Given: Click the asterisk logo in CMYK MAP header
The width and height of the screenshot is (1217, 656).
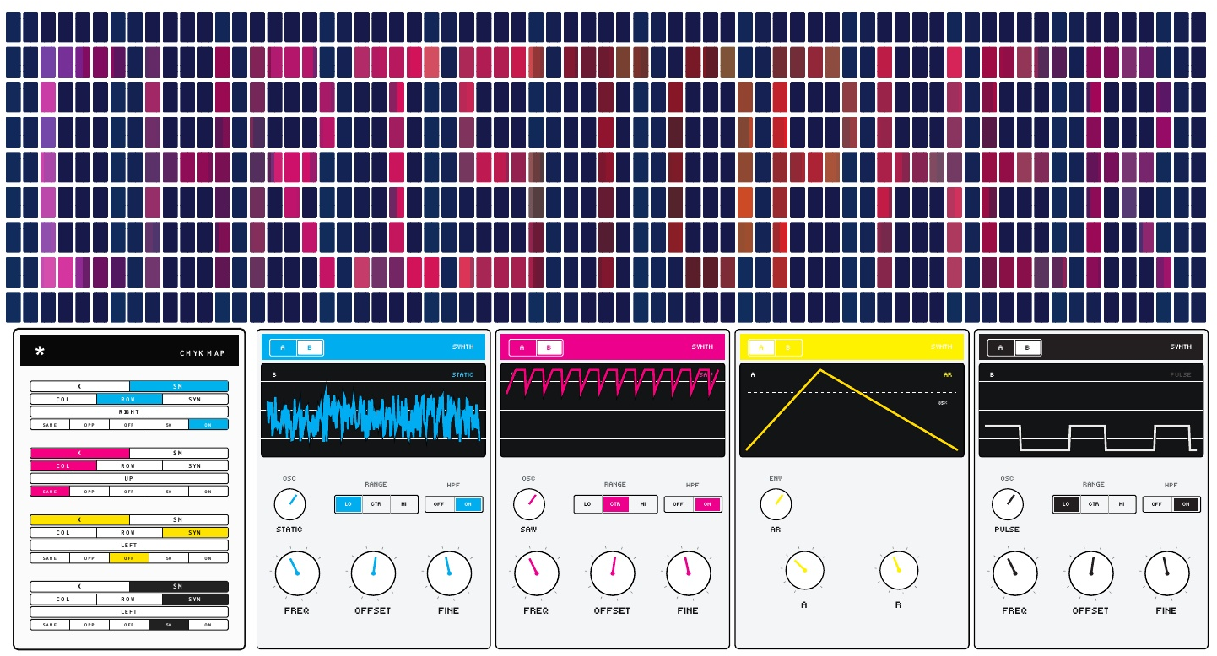Looking at the screenshot, I should (x=40, y=352).
